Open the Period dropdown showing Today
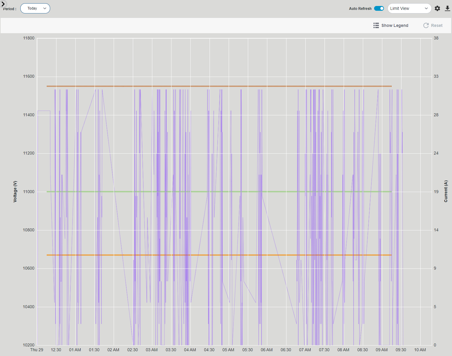452x356 pixels. point(35,8)
